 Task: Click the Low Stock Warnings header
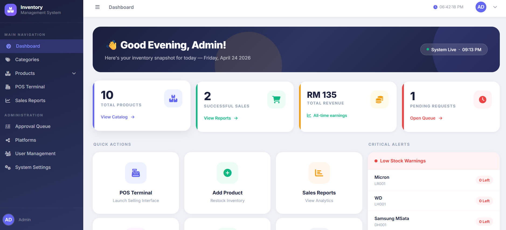(x=434, y=161)
